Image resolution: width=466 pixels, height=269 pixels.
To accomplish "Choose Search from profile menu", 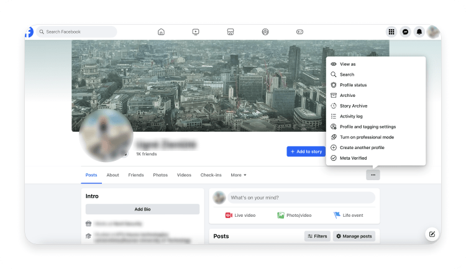I will [x=376, y=75].
